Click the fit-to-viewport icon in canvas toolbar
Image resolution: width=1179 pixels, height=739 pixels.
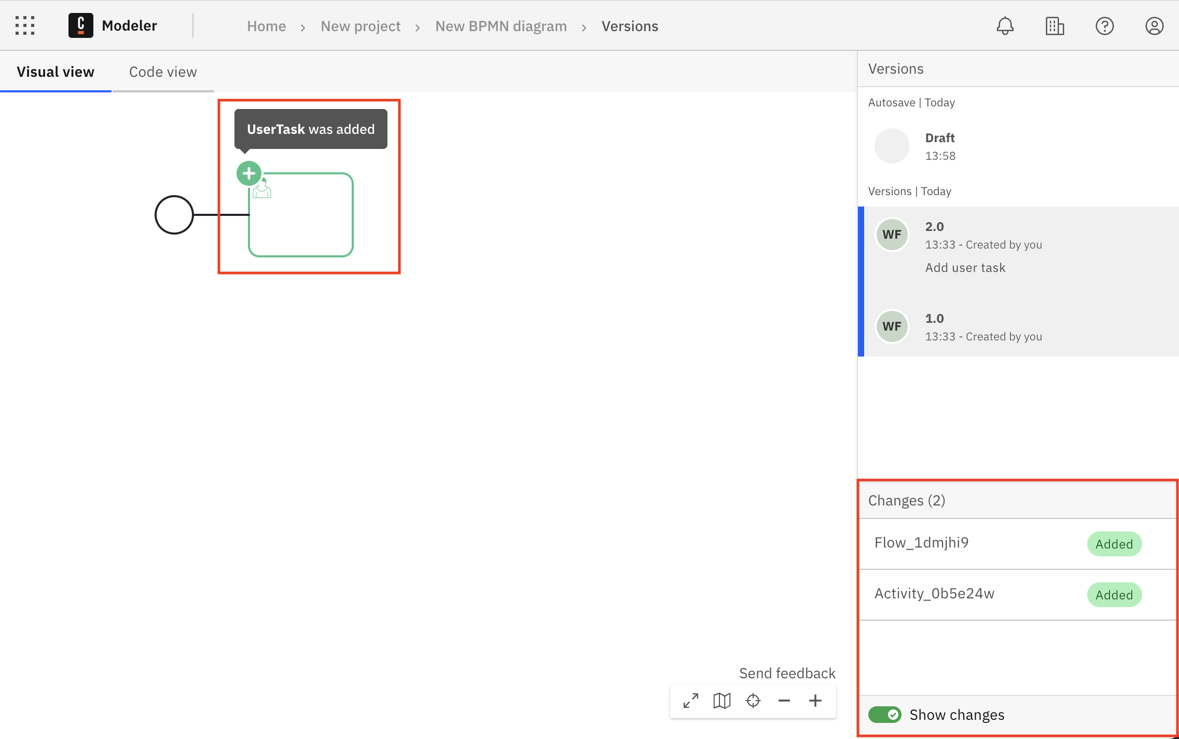tap(690, 701)
